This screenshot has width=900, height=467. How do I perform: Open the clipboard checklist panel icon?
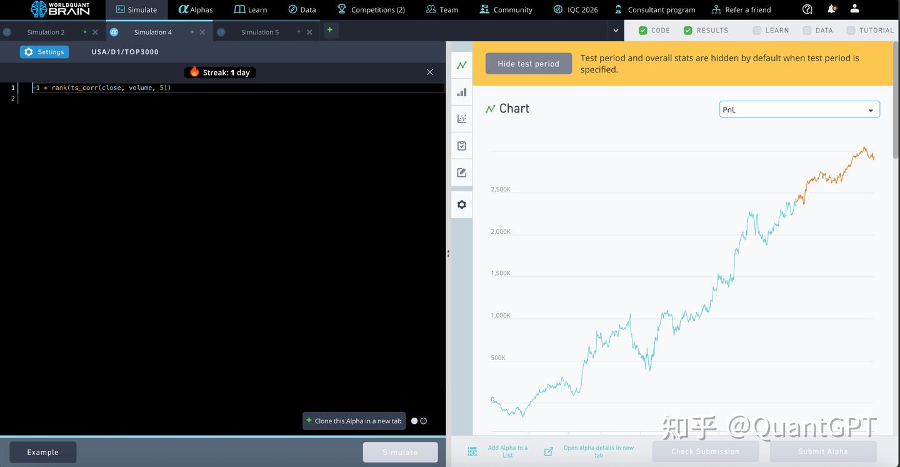462,146
